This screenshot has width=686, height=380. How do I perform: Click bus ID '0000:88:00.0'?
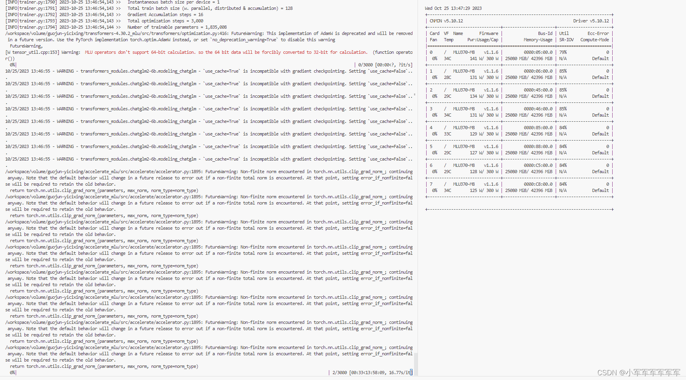538,146
